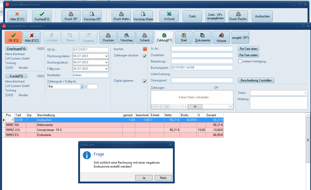This screenshot has width=311, height=190.
Task: Enable weitere Verfolgung checkbox
Action: [x=240, y=61]
